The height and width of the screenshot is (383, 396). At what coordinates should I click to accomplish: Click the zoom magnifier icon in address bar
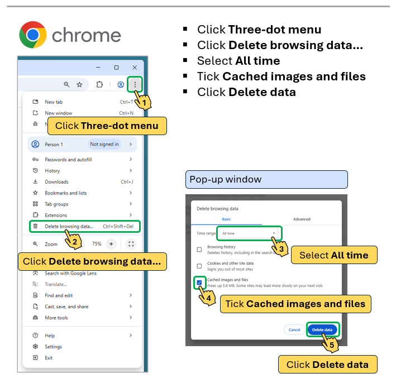point(66,84)
